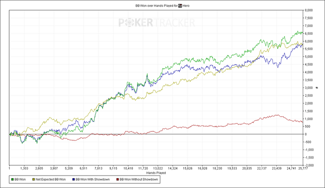Click y-axis label 8,000

point(309,10)
